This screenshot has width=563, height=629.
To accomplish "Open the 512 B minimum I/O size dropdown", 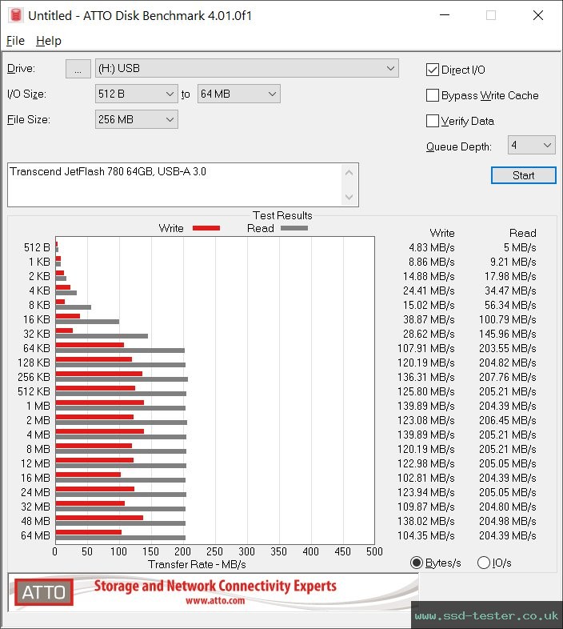I will click(136, 94).
